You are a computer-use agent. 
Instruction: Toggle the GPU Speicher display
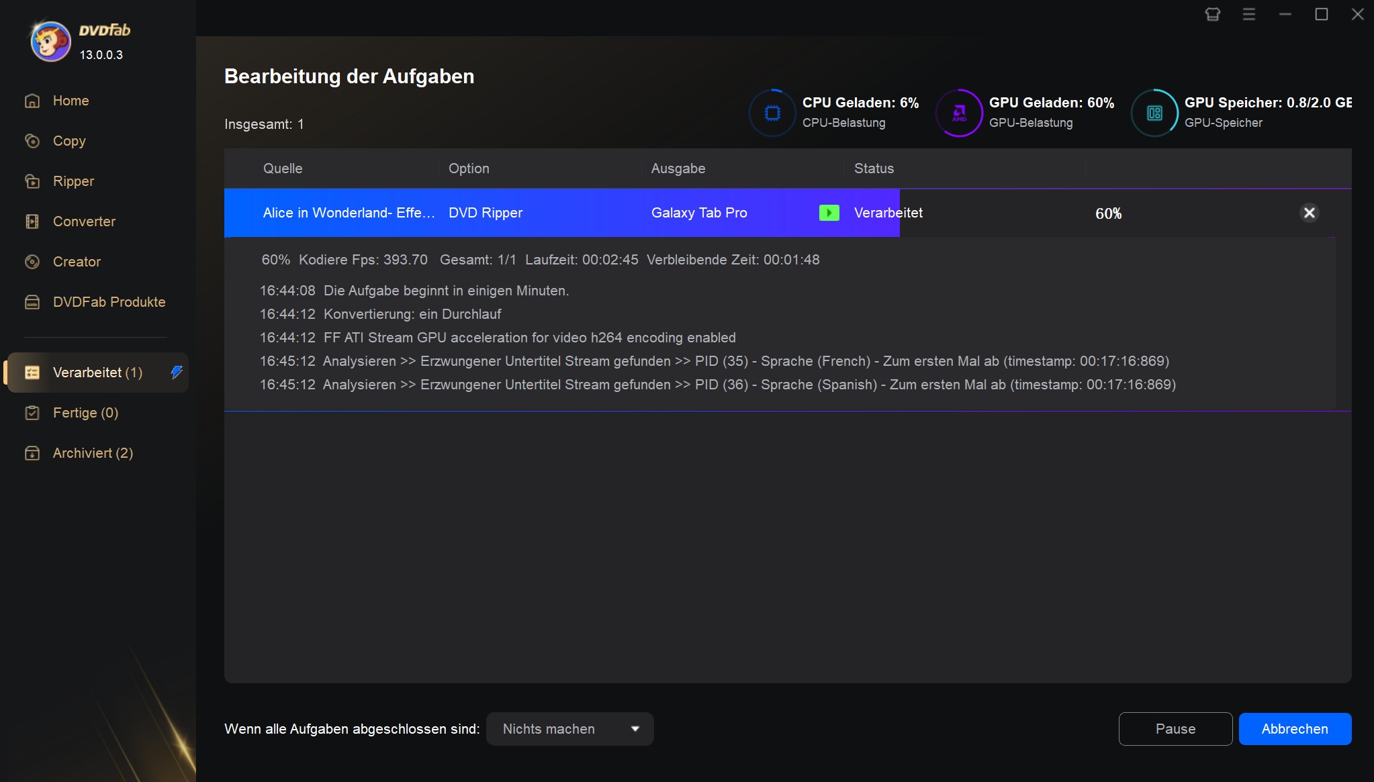click(x=1155, y=109)
